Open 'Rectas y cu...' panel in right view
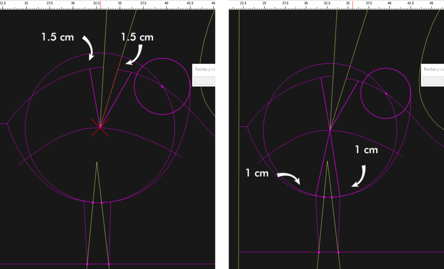This screenshot has width=444, height=269. (433, 69)
